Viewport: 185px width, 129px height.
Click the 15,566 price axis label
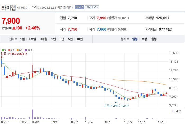[x=174, y=53]
